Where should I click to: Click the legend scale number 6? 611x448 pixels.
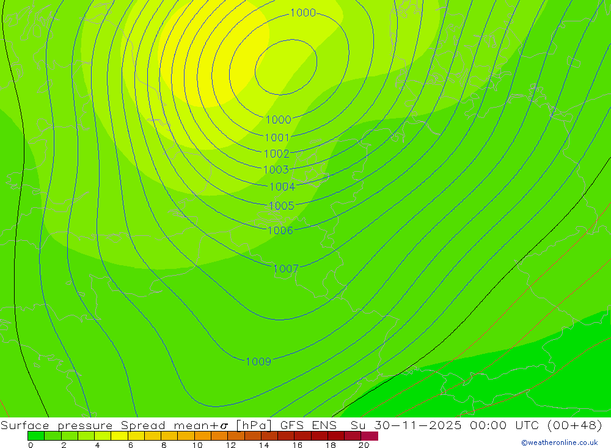coord(131,445)
